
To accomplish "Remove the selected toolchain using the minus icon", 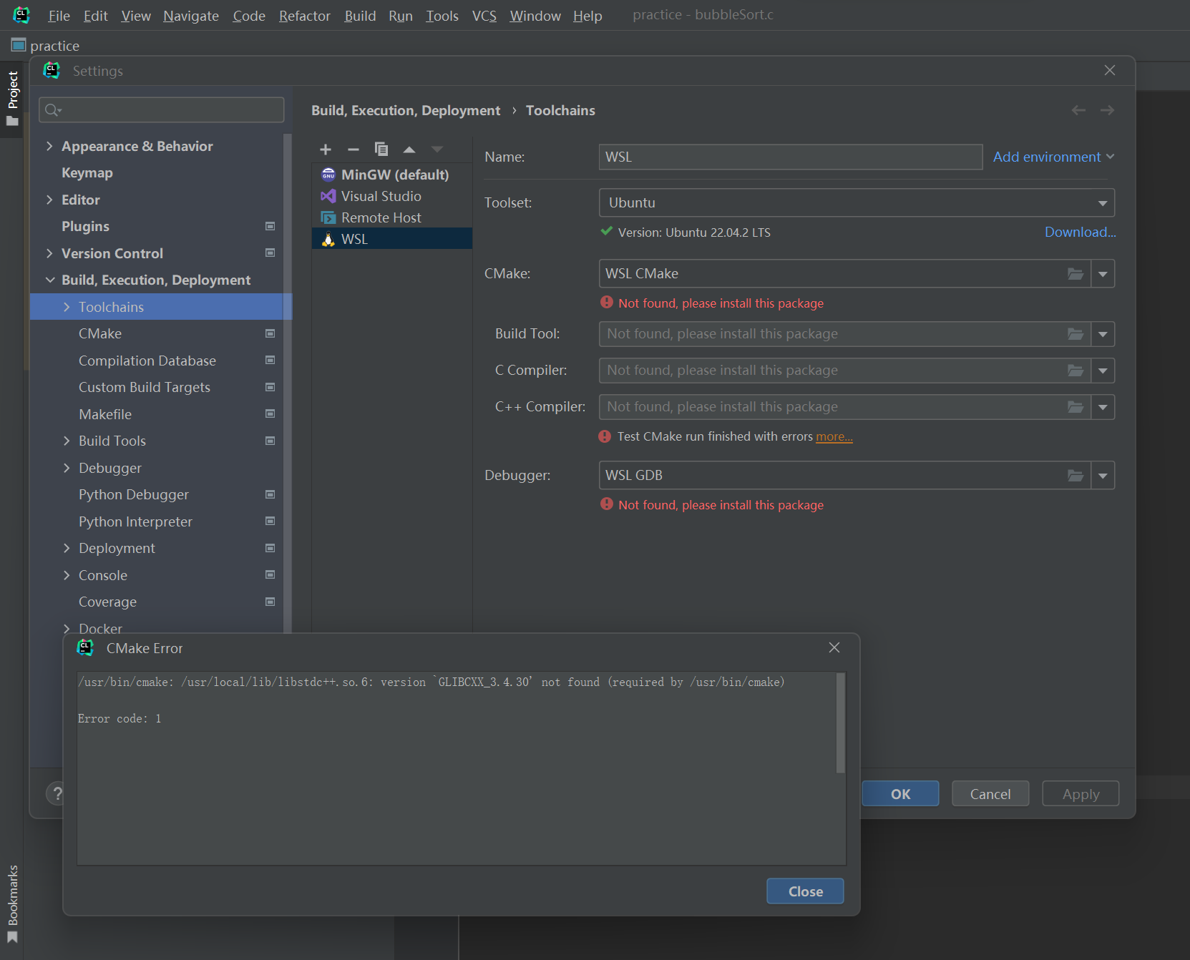I will click(353, 150).
